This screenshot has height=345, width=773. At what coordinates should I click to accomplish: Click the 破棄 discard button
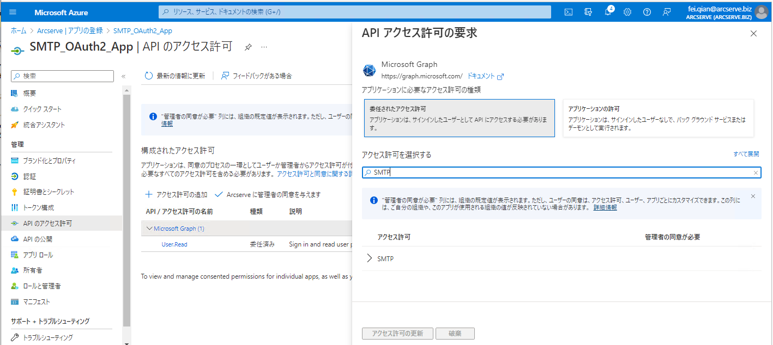click(455, 334)
